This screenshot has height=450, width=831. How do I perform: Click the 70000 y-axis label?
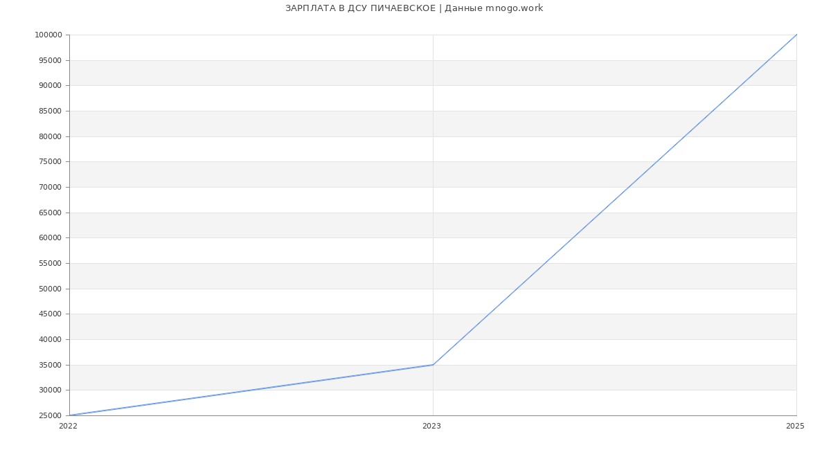(x=50, y=187)
